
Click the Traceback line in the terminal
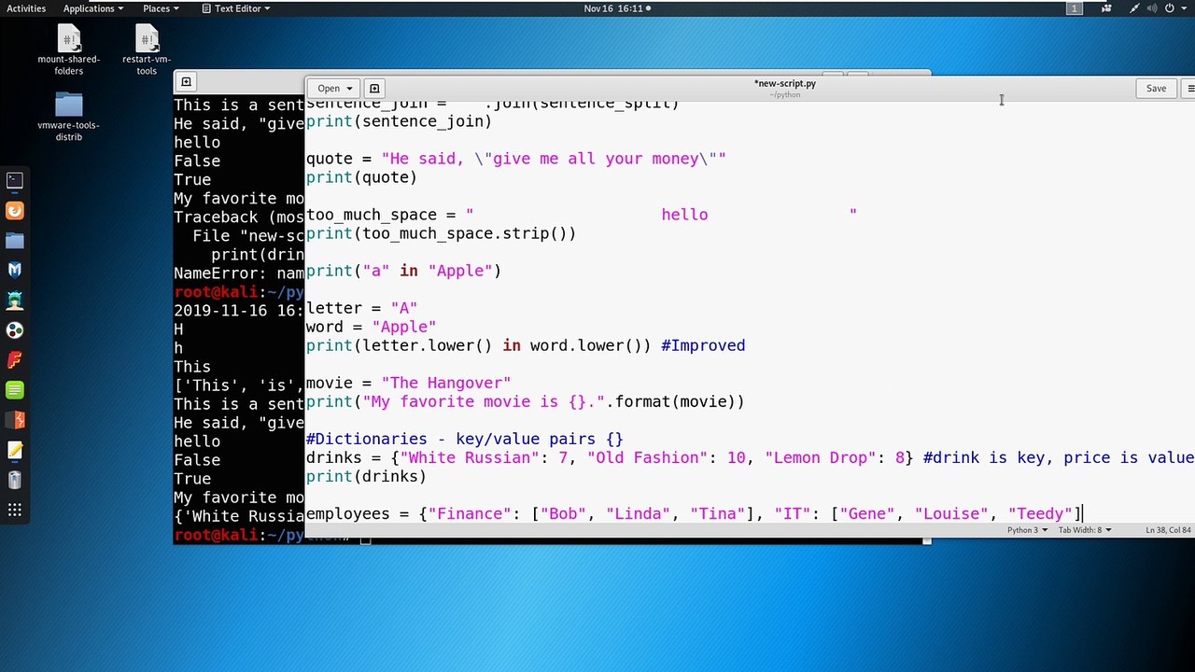click(239, 217)
